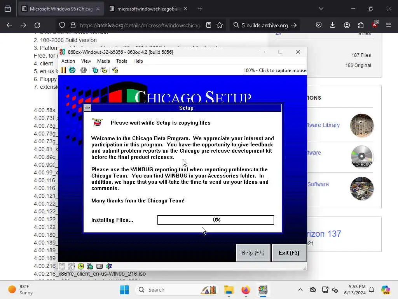
Task: Click the 86Box title bar app icon
Action: click(63, 52)
